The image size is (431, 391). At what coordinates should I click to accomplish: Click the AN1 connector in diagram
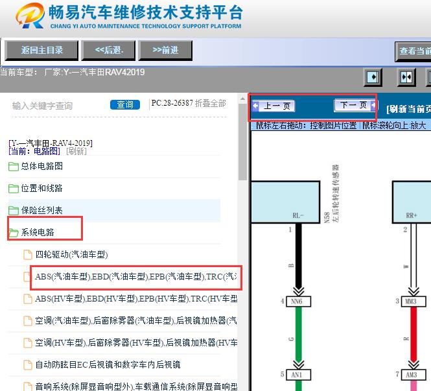(x=299, y=375)
